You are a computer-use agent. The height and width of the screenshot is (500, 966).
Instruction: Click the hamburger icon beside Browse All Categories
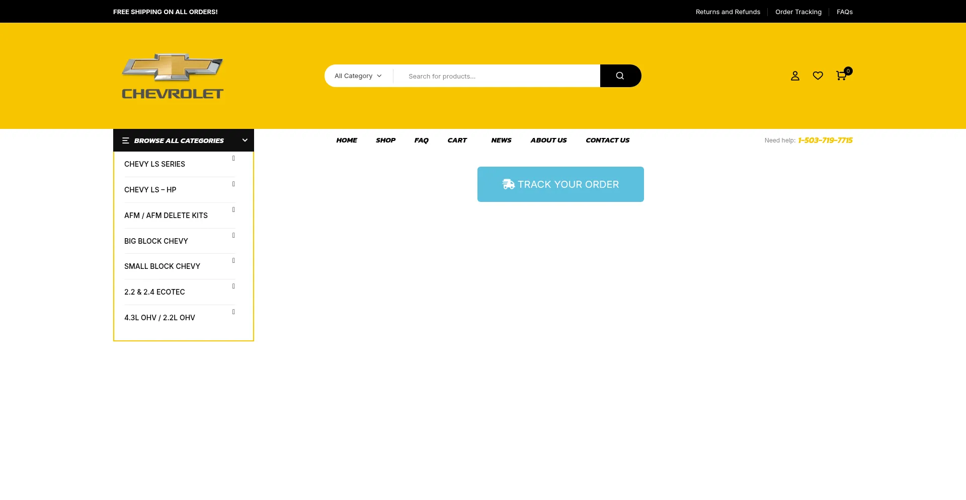pyautogui.click(x=126, y=140)
